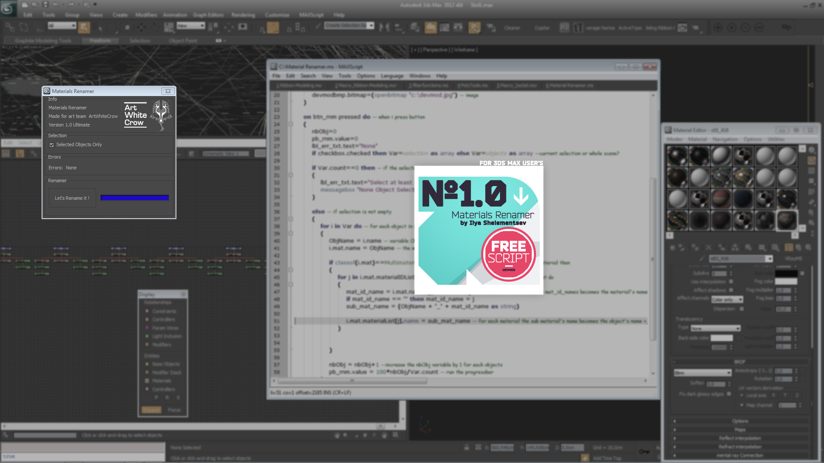Image resolution: width=824 pixels, height=463 pixels.
Task: Toggle the Angle Snap icon
Action: (x=289, y=29)
